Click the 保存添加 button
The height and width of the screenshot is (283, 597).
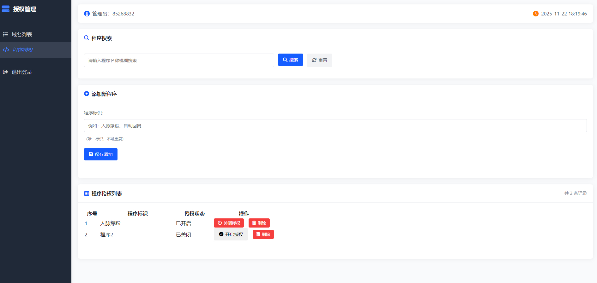coord(101,154)
